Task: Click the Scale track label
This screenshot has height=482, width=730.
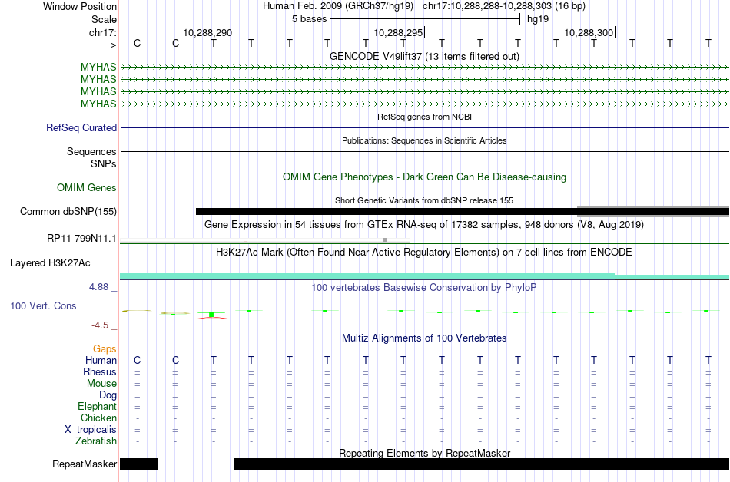Action: (104, 19)
